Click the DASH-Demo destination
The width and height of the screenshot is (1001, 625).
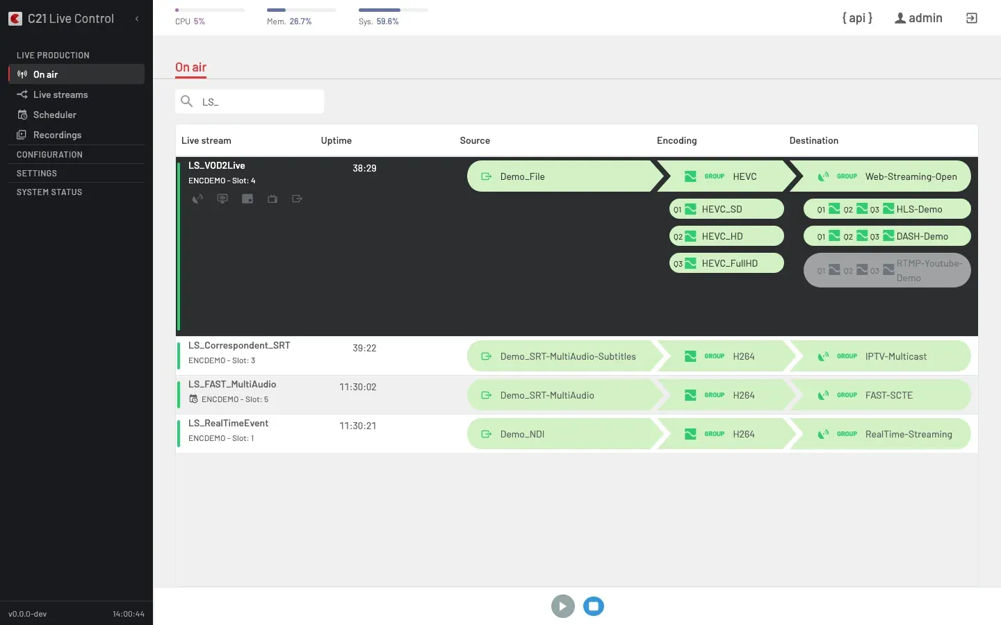[x=887, y=236]
